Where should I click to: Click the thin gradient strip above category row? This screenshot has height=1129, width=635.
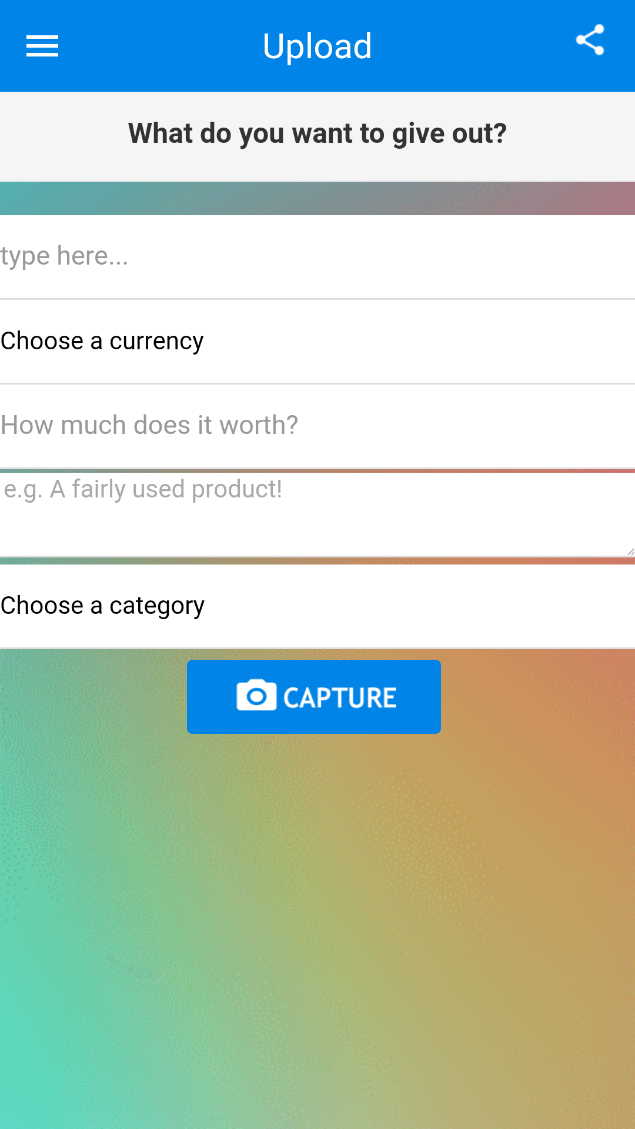coord(317,560)
